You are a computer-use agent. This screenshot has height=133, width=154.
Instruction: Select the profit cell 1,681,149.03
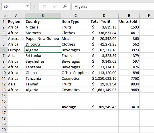coord(104,90)
